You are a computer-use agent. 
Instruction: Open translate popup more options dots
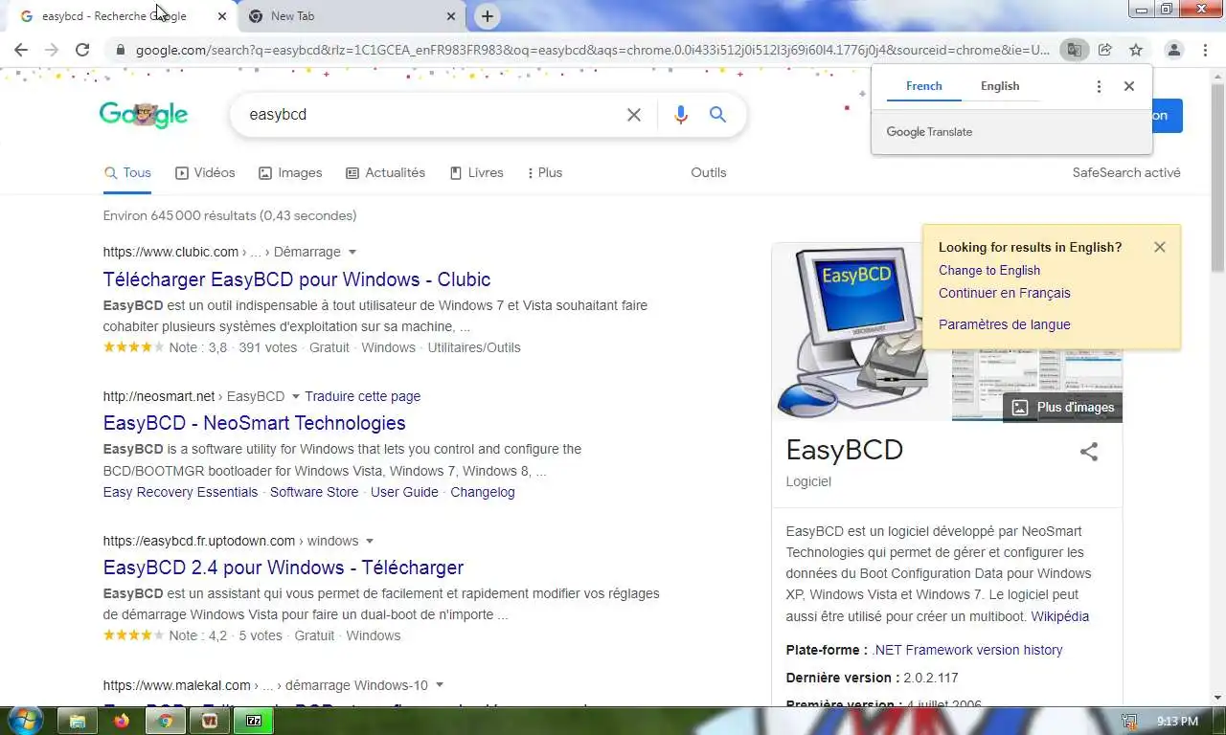pos(1099,86)
